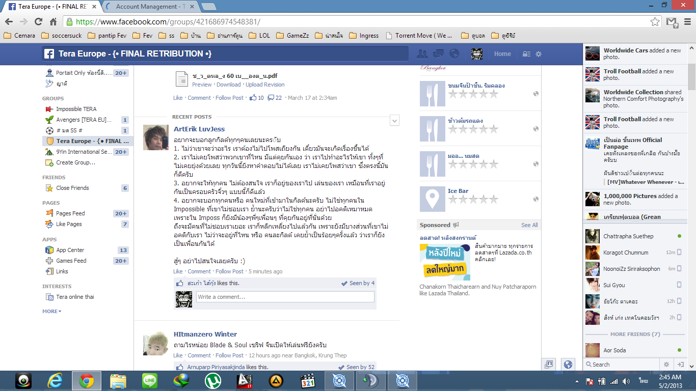Show hidden system tray icons
696x391 pixels.
tap(577, 381)
